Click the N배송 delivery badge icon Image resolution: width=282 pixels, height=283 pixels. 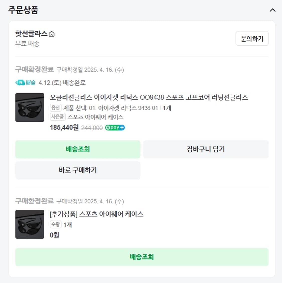coord(25,83)
